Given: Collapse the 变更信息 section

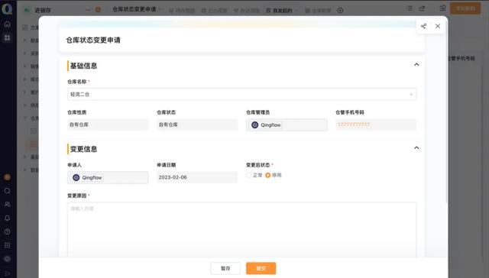Looking at the screenshot, I should coord(416,147).
